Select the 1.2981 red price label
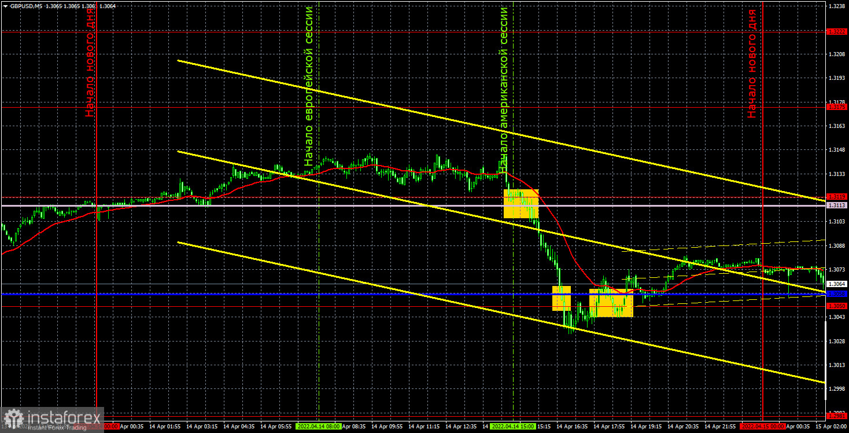Screen dimensions: 849x433 tap(837, 416)
